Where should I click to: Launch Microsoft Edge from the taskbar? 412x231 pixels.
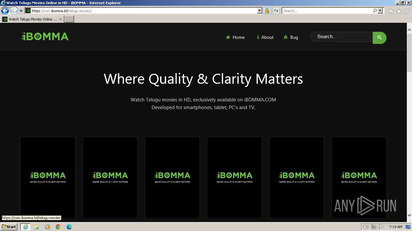point(69,227)
